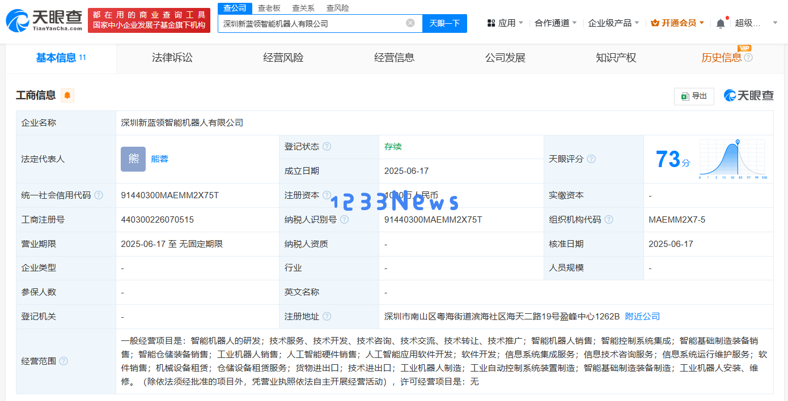Click the 核准日期 value 2025-06-17
Screen dimensions: 788x401
(x=671, y=244)
